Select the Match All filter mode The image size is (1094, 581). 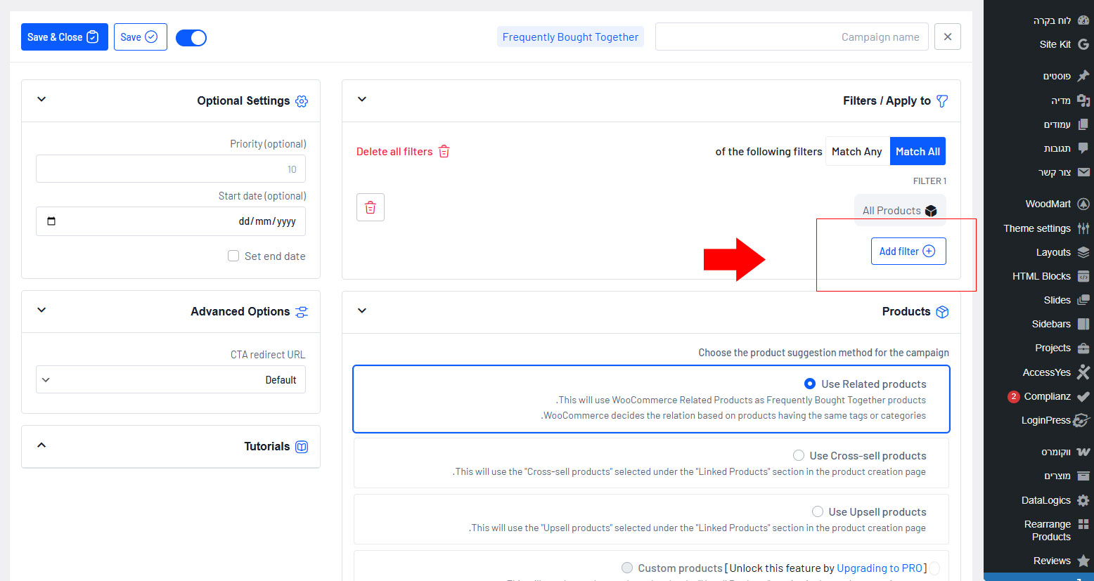pyautogui.click(x=918, y=152)
